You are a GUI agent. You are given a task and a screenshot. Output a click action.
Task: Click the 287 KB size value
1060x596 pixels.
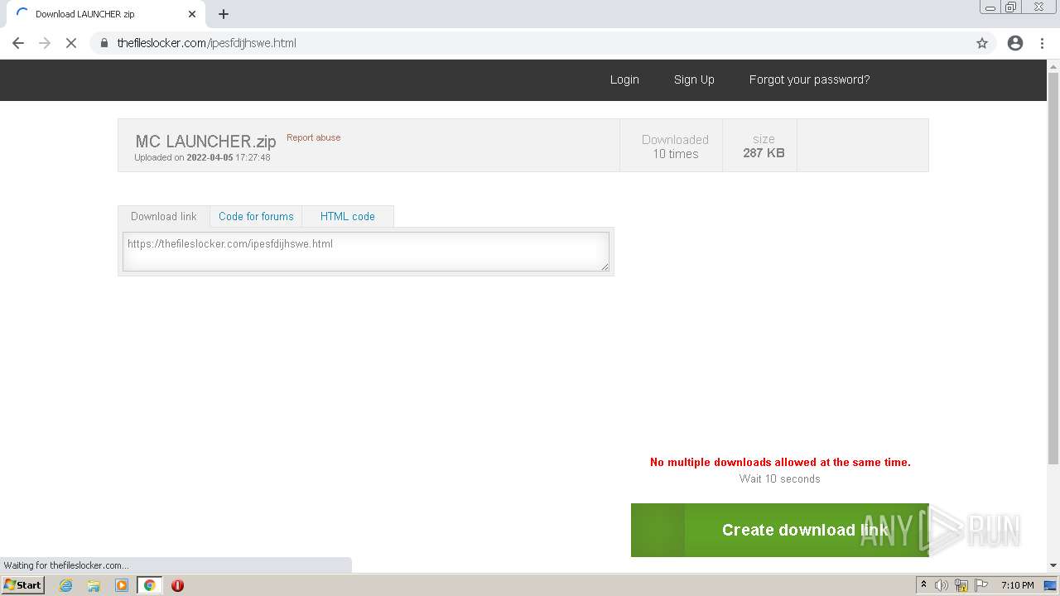point(764,153)
